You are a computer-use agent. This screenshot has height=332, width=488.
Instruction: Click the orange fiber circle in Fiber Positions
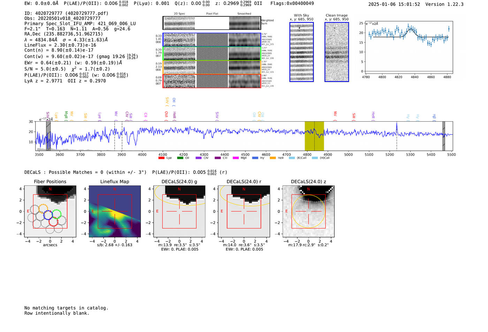(43, 209)
